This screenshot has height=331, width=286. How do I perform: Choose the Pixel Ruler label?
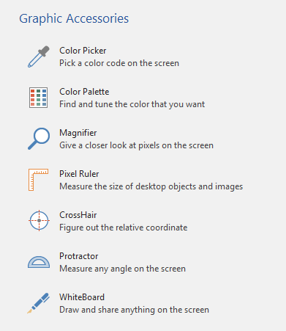79,174
